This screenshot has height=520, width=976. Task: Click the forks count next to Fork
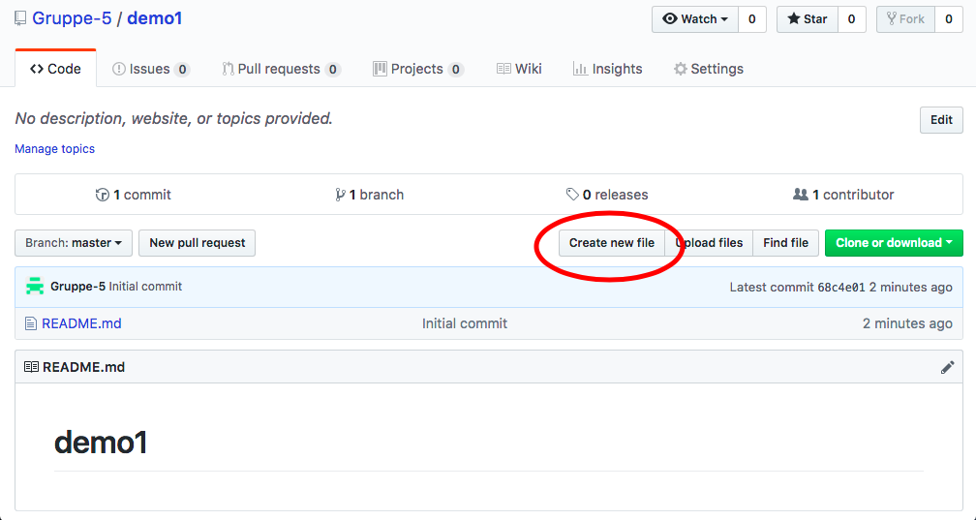pyautogui.click(x=949, y=19)
